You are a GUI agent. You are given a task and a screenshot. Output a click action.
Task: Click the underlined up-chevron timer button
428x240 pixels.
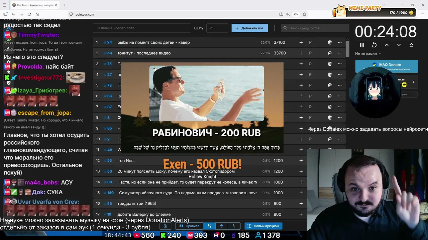(x=411, y=45)
